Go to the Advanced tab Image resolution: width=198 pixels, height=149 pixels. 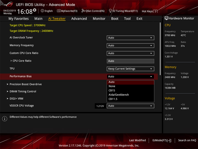[79, 19]
